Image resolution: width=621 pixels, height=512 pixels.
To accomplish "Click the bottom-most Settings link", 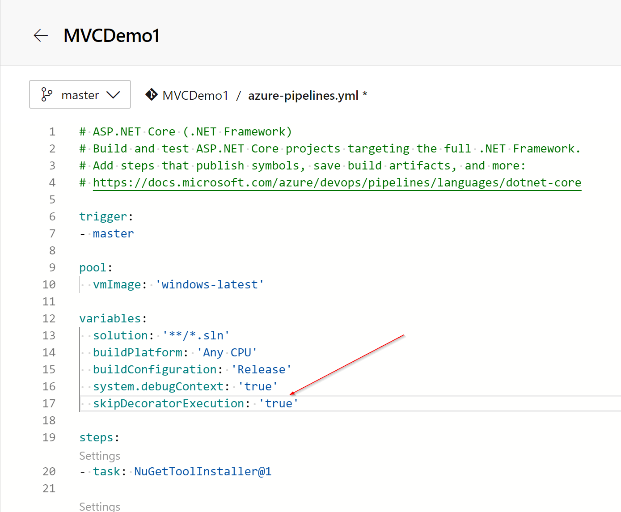I will click(x=100, y=506).
